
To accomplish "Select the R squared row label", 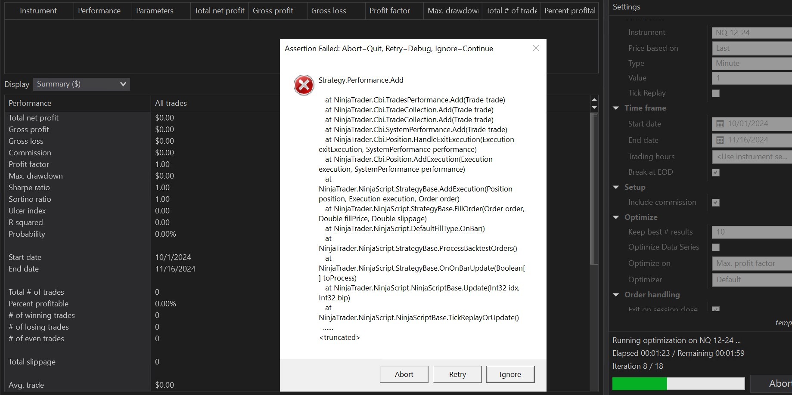I will (26, 222).
